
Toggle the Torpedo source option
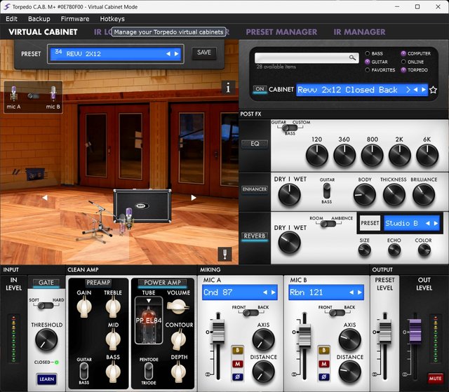(x=403, y=70)
